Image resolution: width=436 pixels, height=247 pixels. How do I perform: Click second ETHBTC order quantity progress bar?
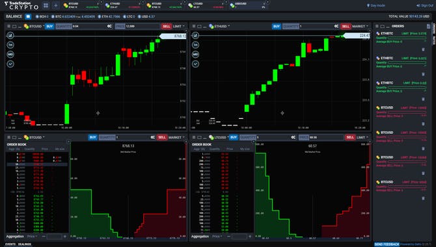[x=407, y=63]
